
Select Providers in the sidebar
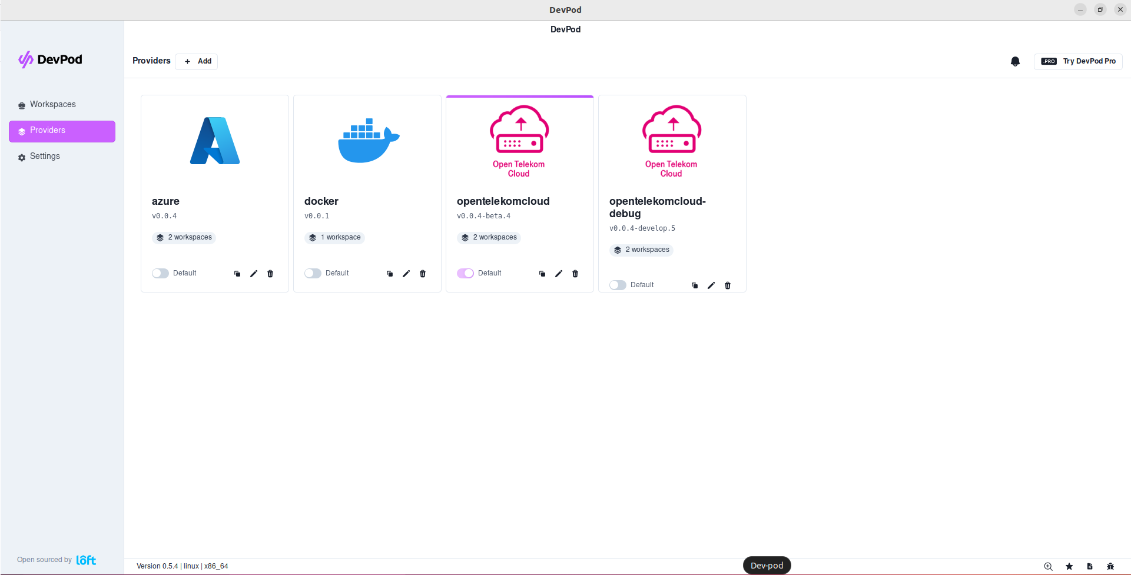click(62, 131)
